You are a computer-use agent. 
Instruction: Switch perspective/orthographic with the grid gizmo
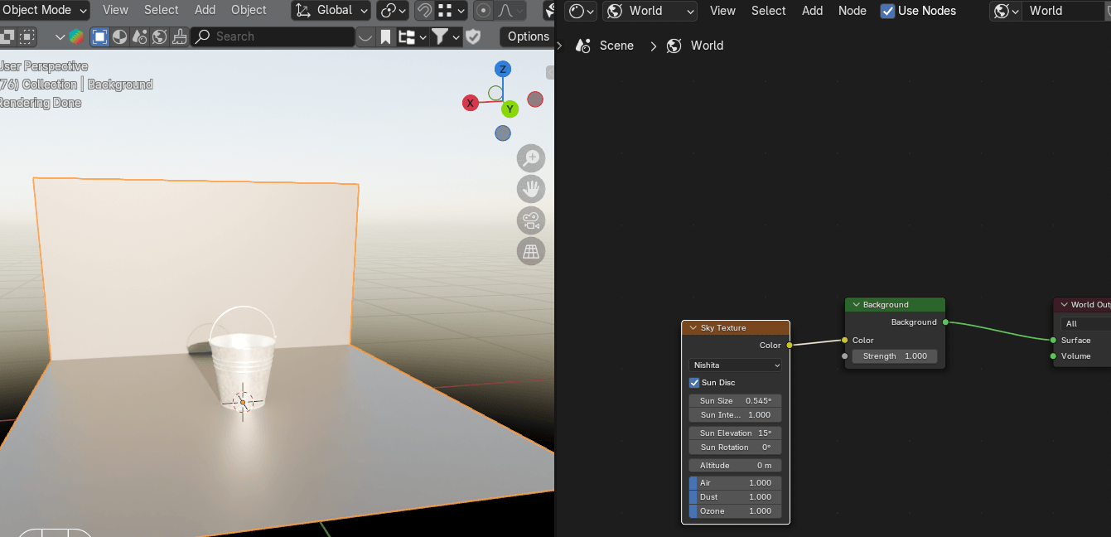pos(531,251)
